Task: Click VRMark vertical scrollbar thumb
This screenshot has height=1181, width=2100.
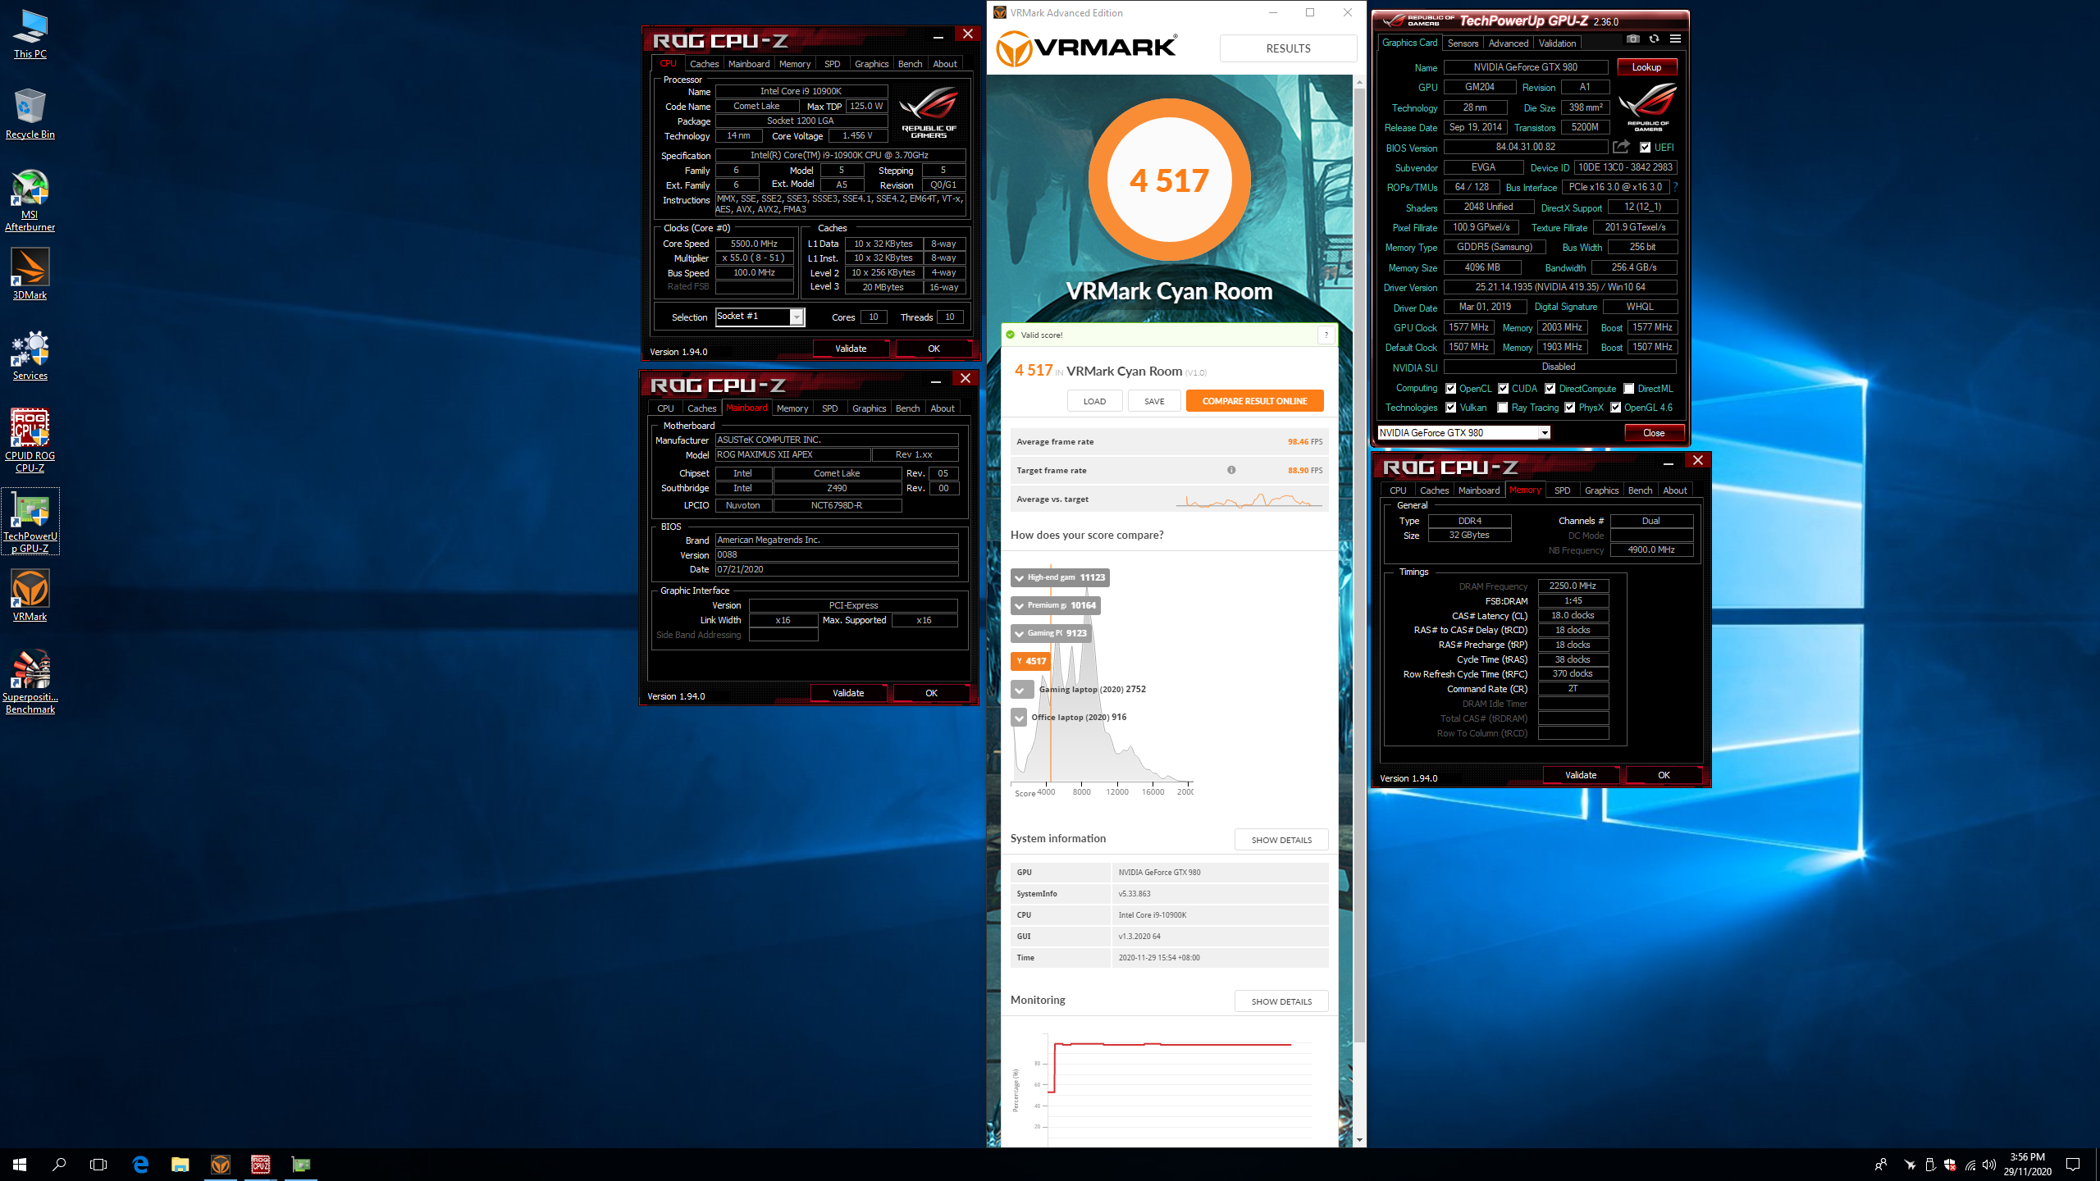Action: [1359, 566]
